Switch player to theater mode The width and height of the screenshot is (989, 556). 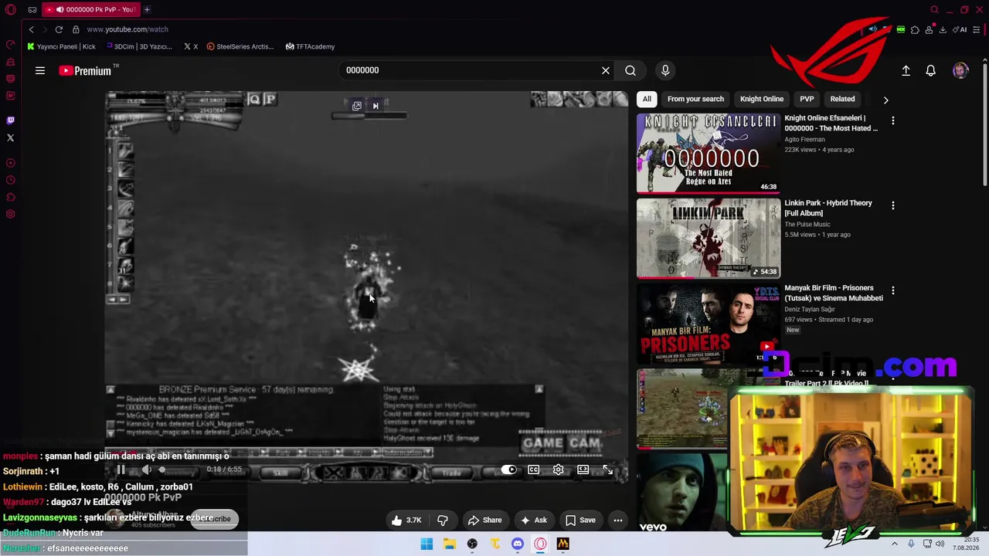[x=583, y=470]
